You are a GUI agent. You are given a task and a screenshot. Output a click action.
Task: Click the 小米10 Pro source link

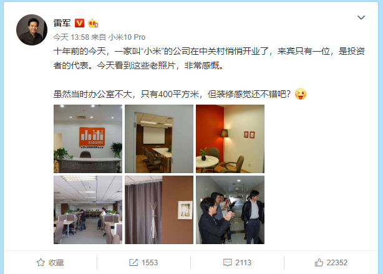click(127, 37)
